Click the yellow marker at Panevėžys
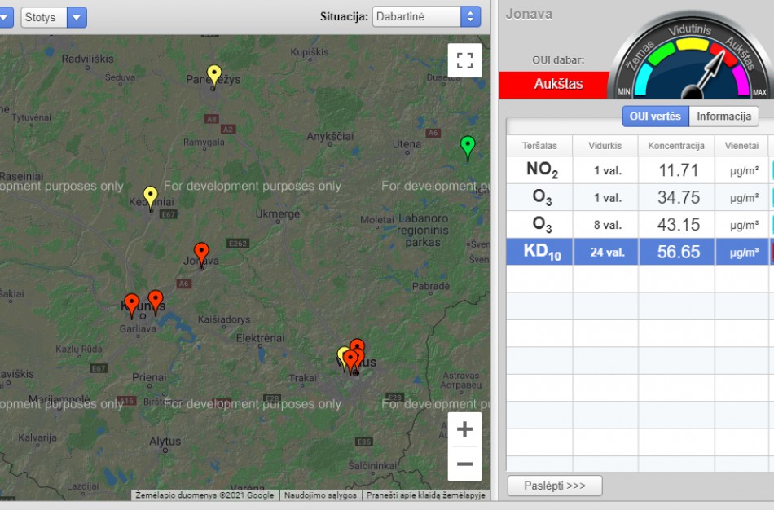The image size is (774, 510). [x=213, y=75]
